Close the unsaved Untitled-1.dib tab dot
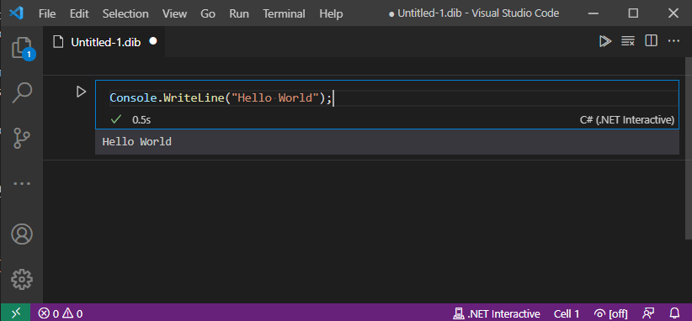692x321 pixels. click(x=153, y=41)
